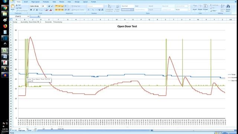Open the chart Format tab
Viewport: 238px width, 134px height.
click(93, 2)
